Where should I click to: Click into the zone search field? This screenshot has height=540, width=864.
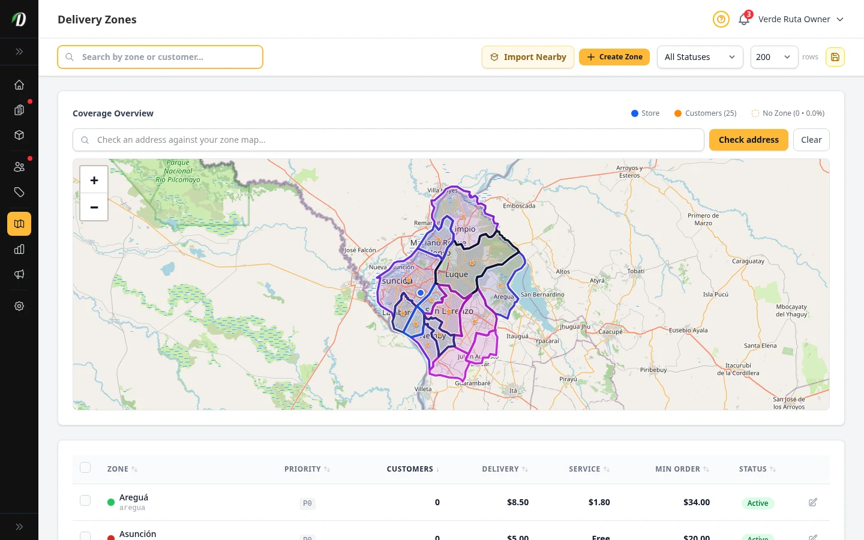(160, 57)
